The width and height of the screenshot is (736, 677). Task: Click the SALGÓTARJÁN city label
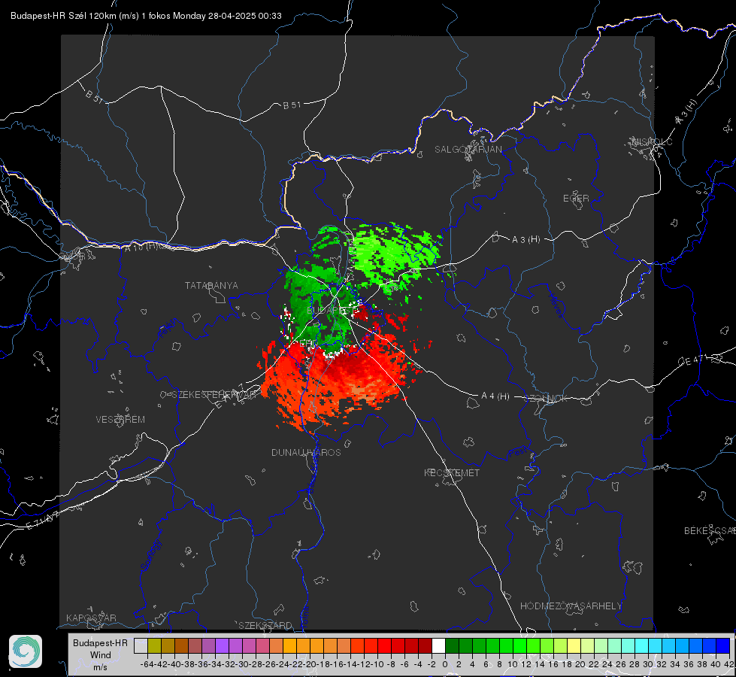(468, 150)
